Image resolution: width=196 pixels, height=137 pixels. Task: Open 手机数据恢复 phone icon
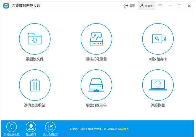point(12,127)
